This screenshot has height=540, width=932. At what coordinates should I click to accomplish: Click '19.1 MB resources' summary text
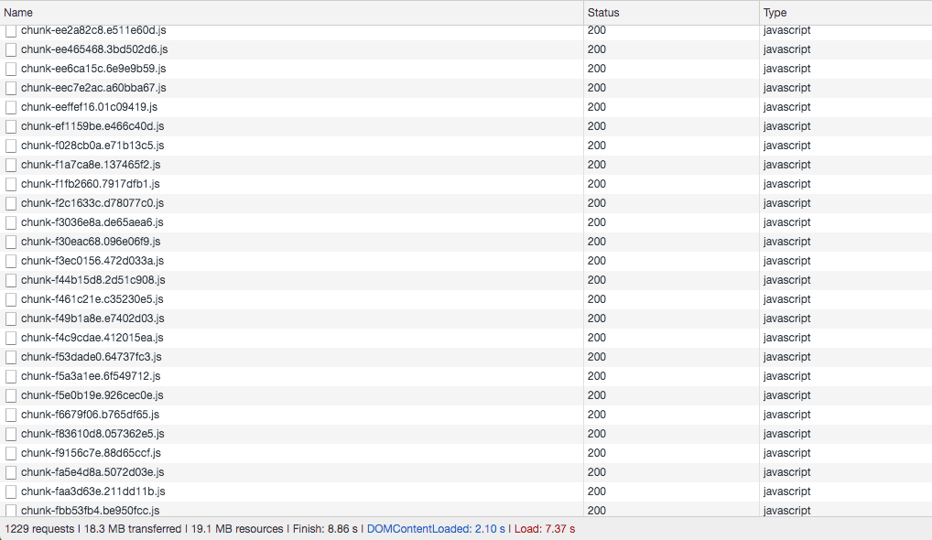tap(237, 529)
